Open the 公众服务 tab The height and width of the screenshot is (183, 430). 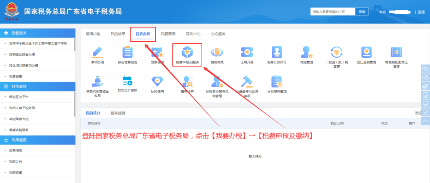click(218, 34)
